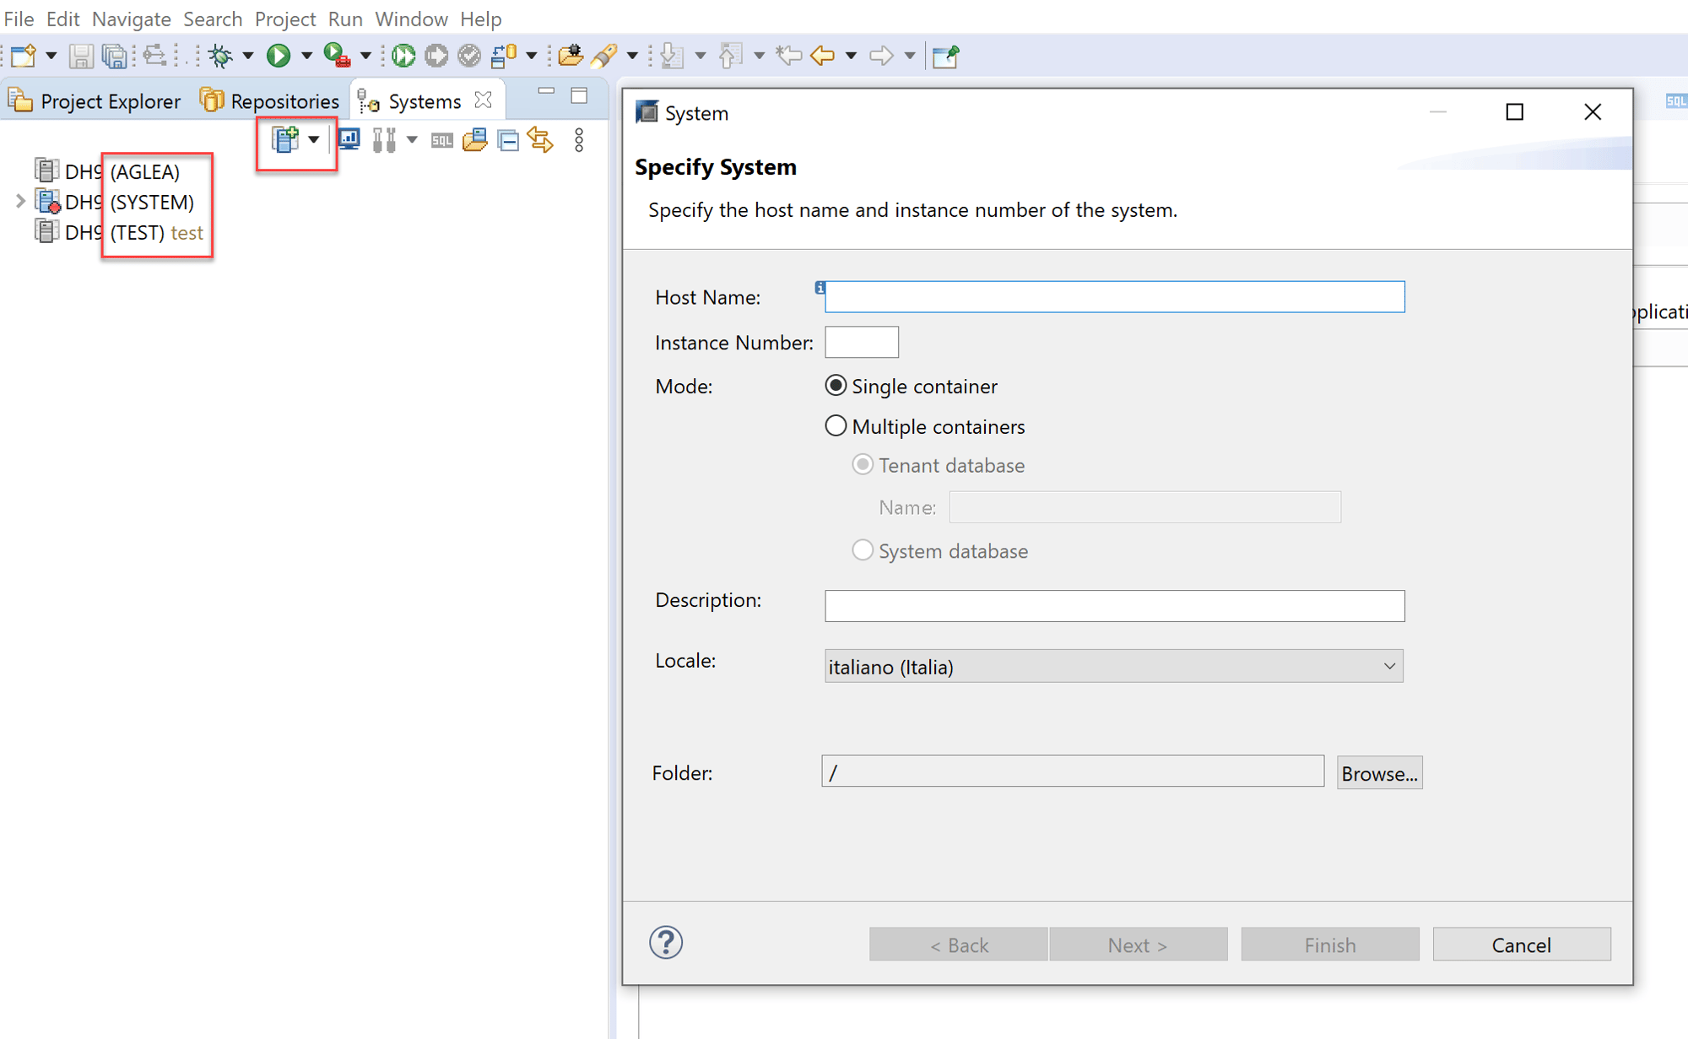Image resolution: width=1688 pixels, height=1039 pixels.
Task: Click the Forward arrow icon
Action: (x=880, y=56)
